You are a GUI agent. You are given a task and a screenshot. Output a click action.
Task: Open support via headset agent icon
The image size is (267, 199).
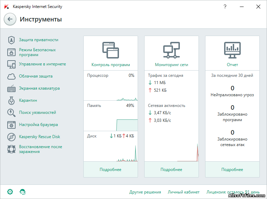click(22, 192)
